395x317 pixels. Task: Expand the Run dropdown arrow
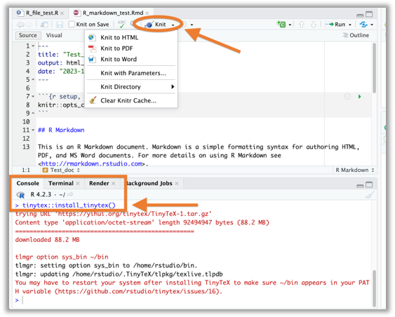click(x=350, y=25)
